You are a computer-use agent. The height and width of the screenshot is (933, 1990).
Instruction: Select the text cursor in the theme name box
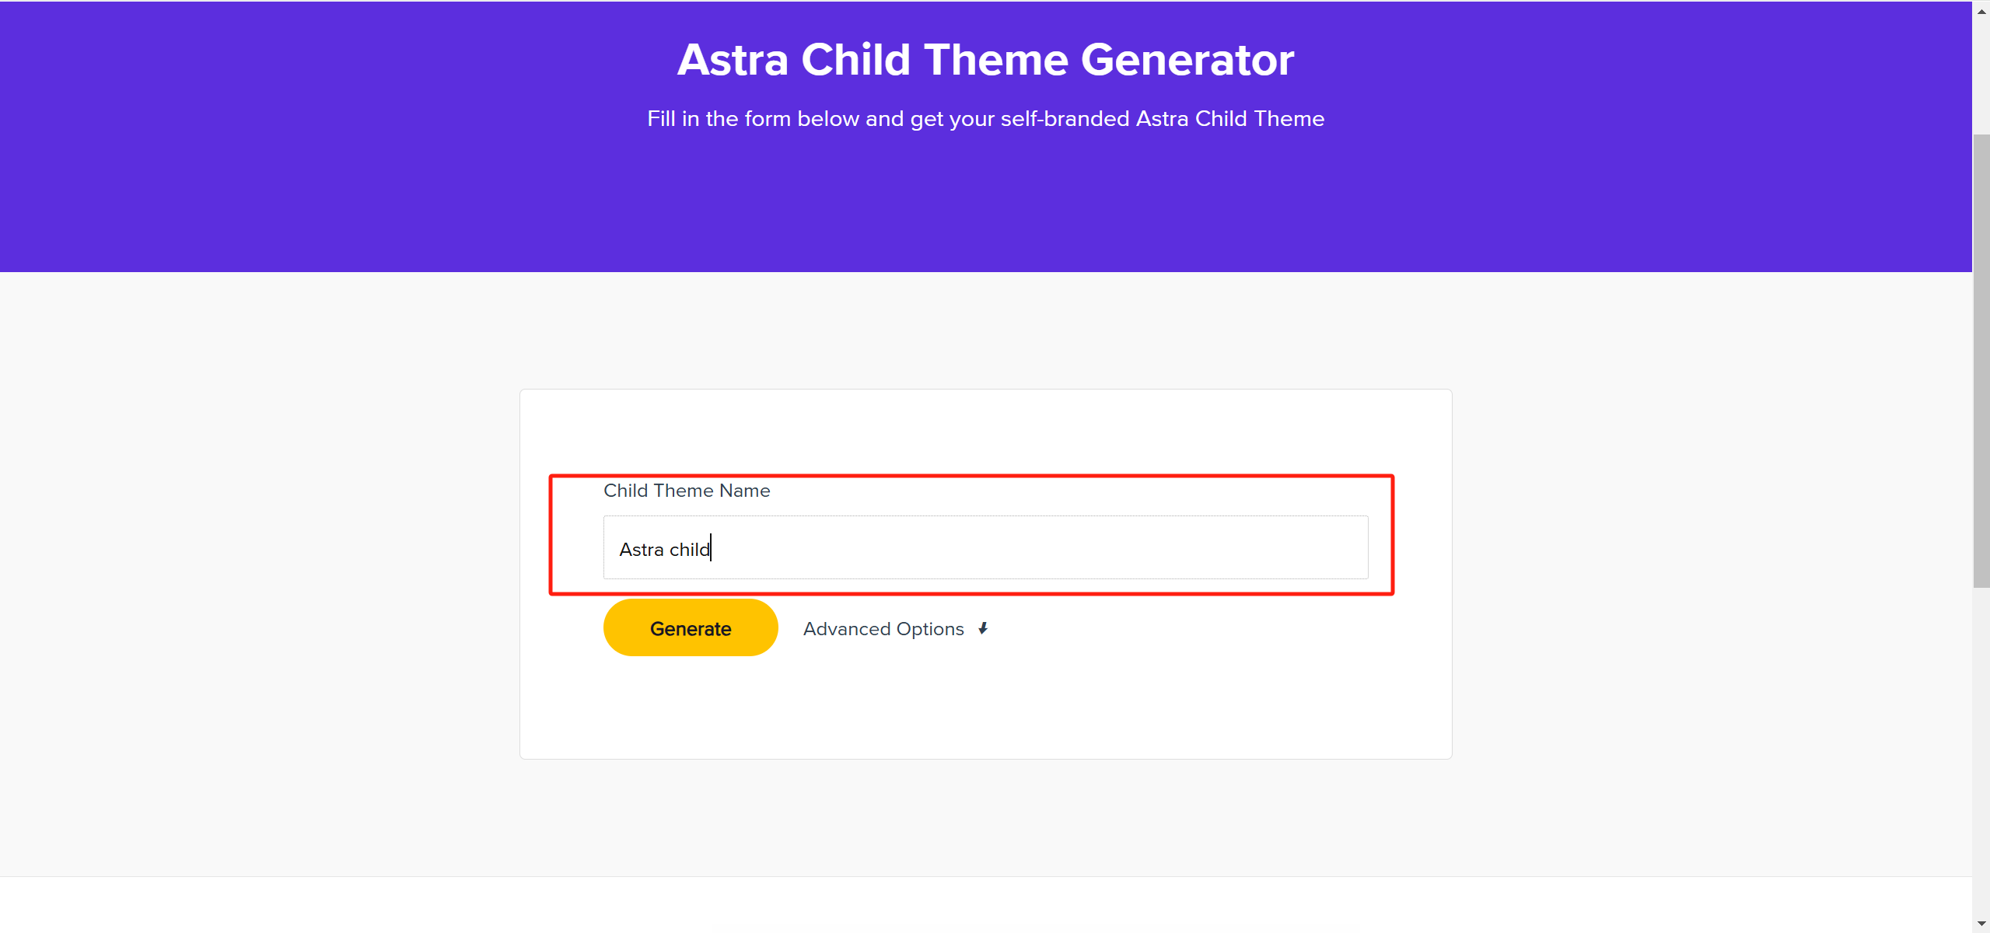[711, 549]
